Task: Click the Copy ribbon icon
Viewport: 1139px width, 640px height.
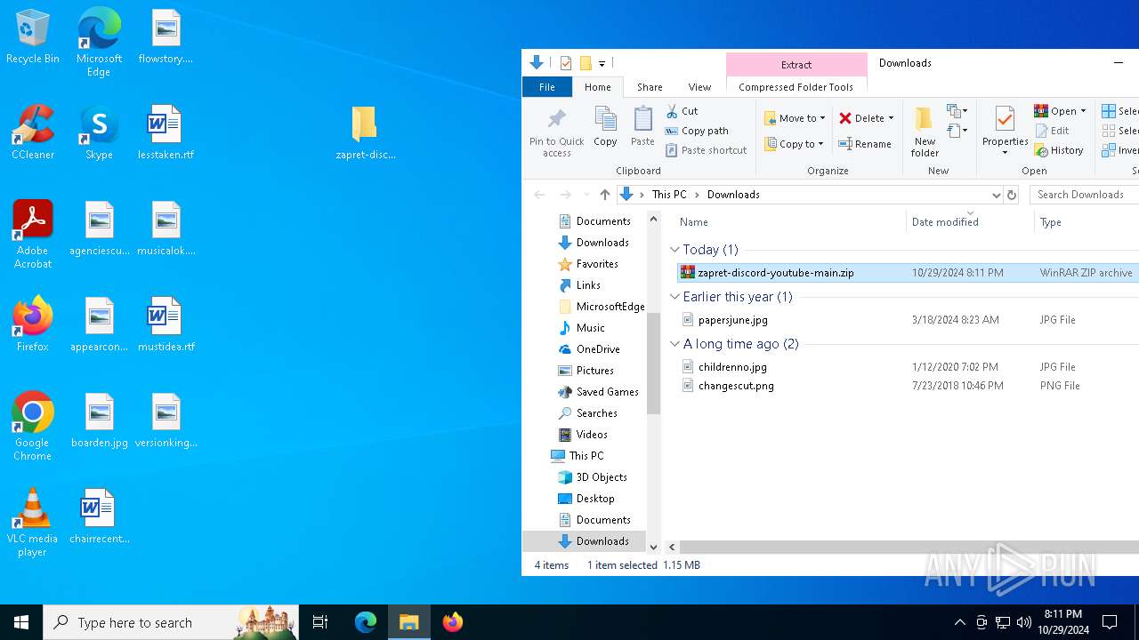Action: (605, 126)
